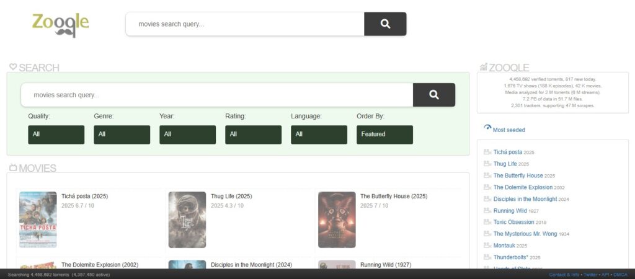Image resolution: width=635 pixels, height=279 pixels.
Task: Open the Language dropdown
Action: coord(319,135)
